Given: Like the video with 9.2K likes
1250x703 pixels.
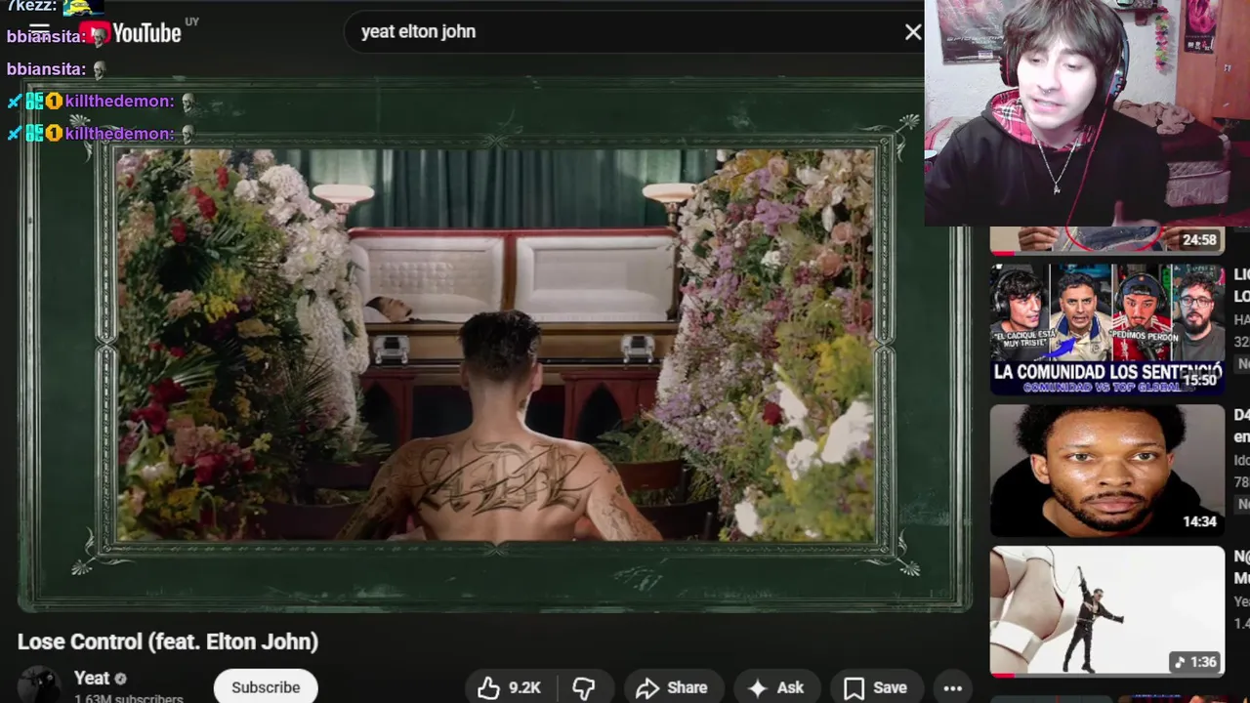Looking at the screenshot, I should 510,687.
